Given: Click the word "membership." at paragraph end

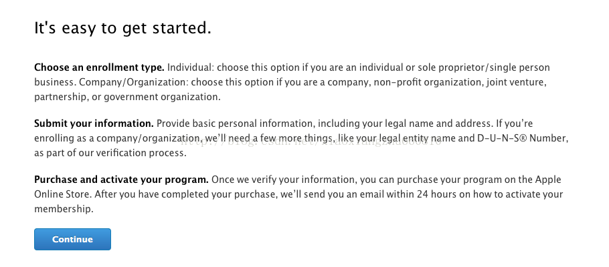Looking at the screenshot, I should (64, 209).
